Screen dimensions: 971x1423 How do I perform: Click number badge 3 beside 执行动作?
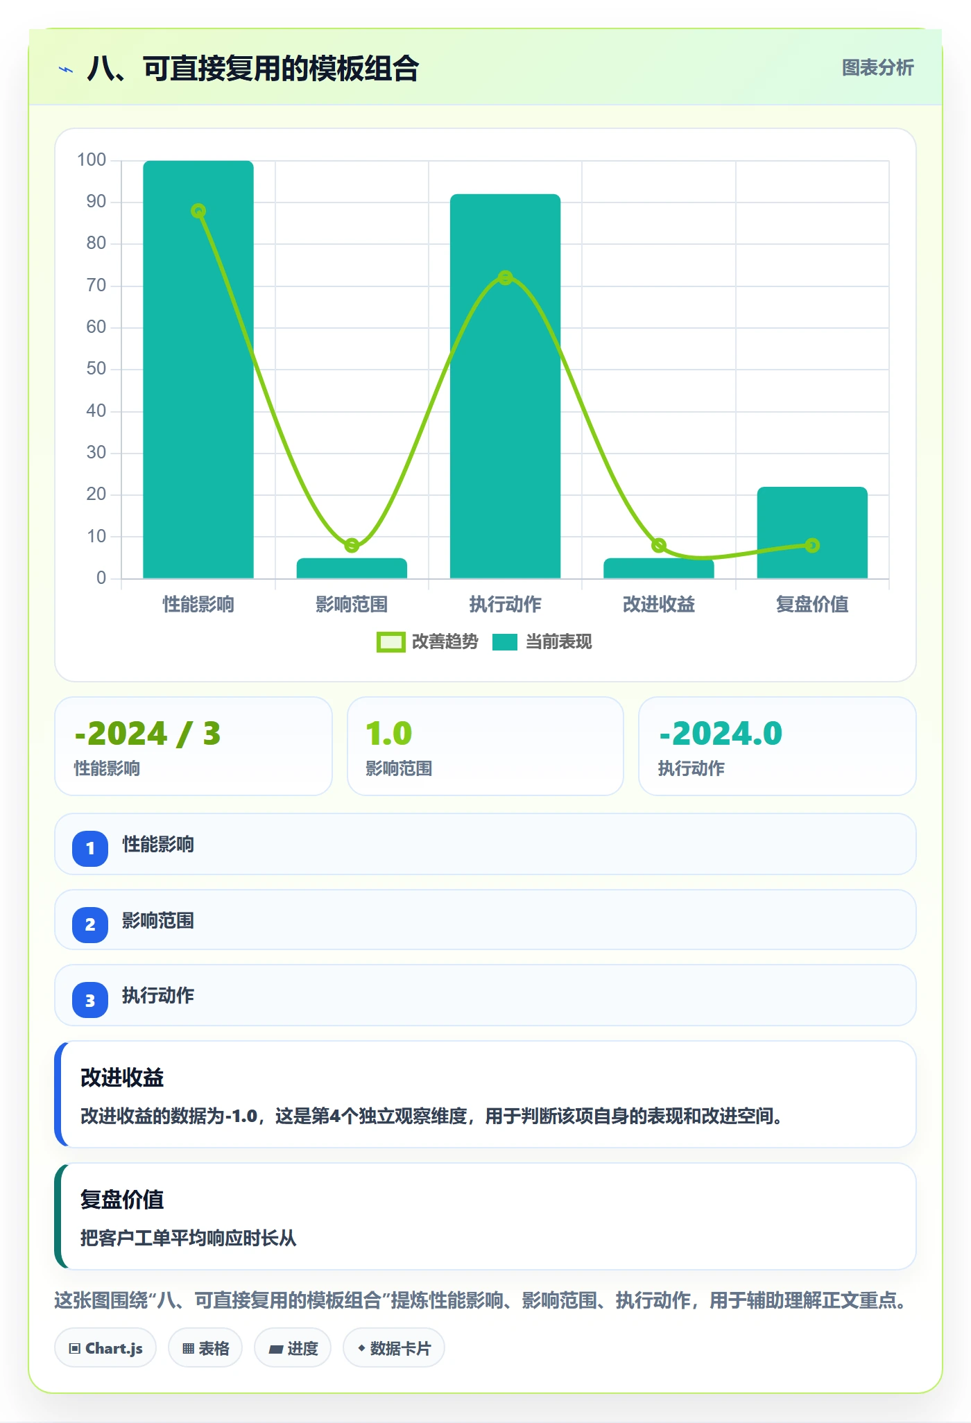click(90, 1000)
